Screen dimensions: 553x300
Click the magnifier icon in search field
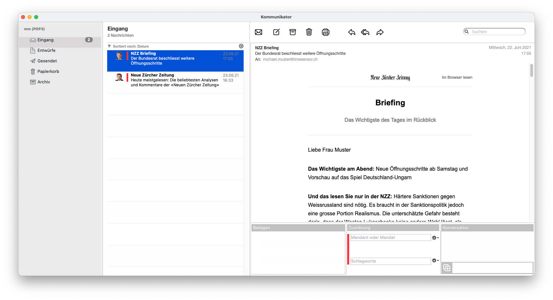tap(467, 32)
